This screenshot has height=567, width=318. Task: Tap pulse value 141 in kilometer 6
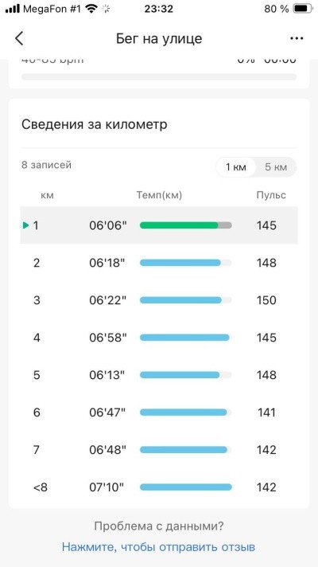click(x=267, y=413)
